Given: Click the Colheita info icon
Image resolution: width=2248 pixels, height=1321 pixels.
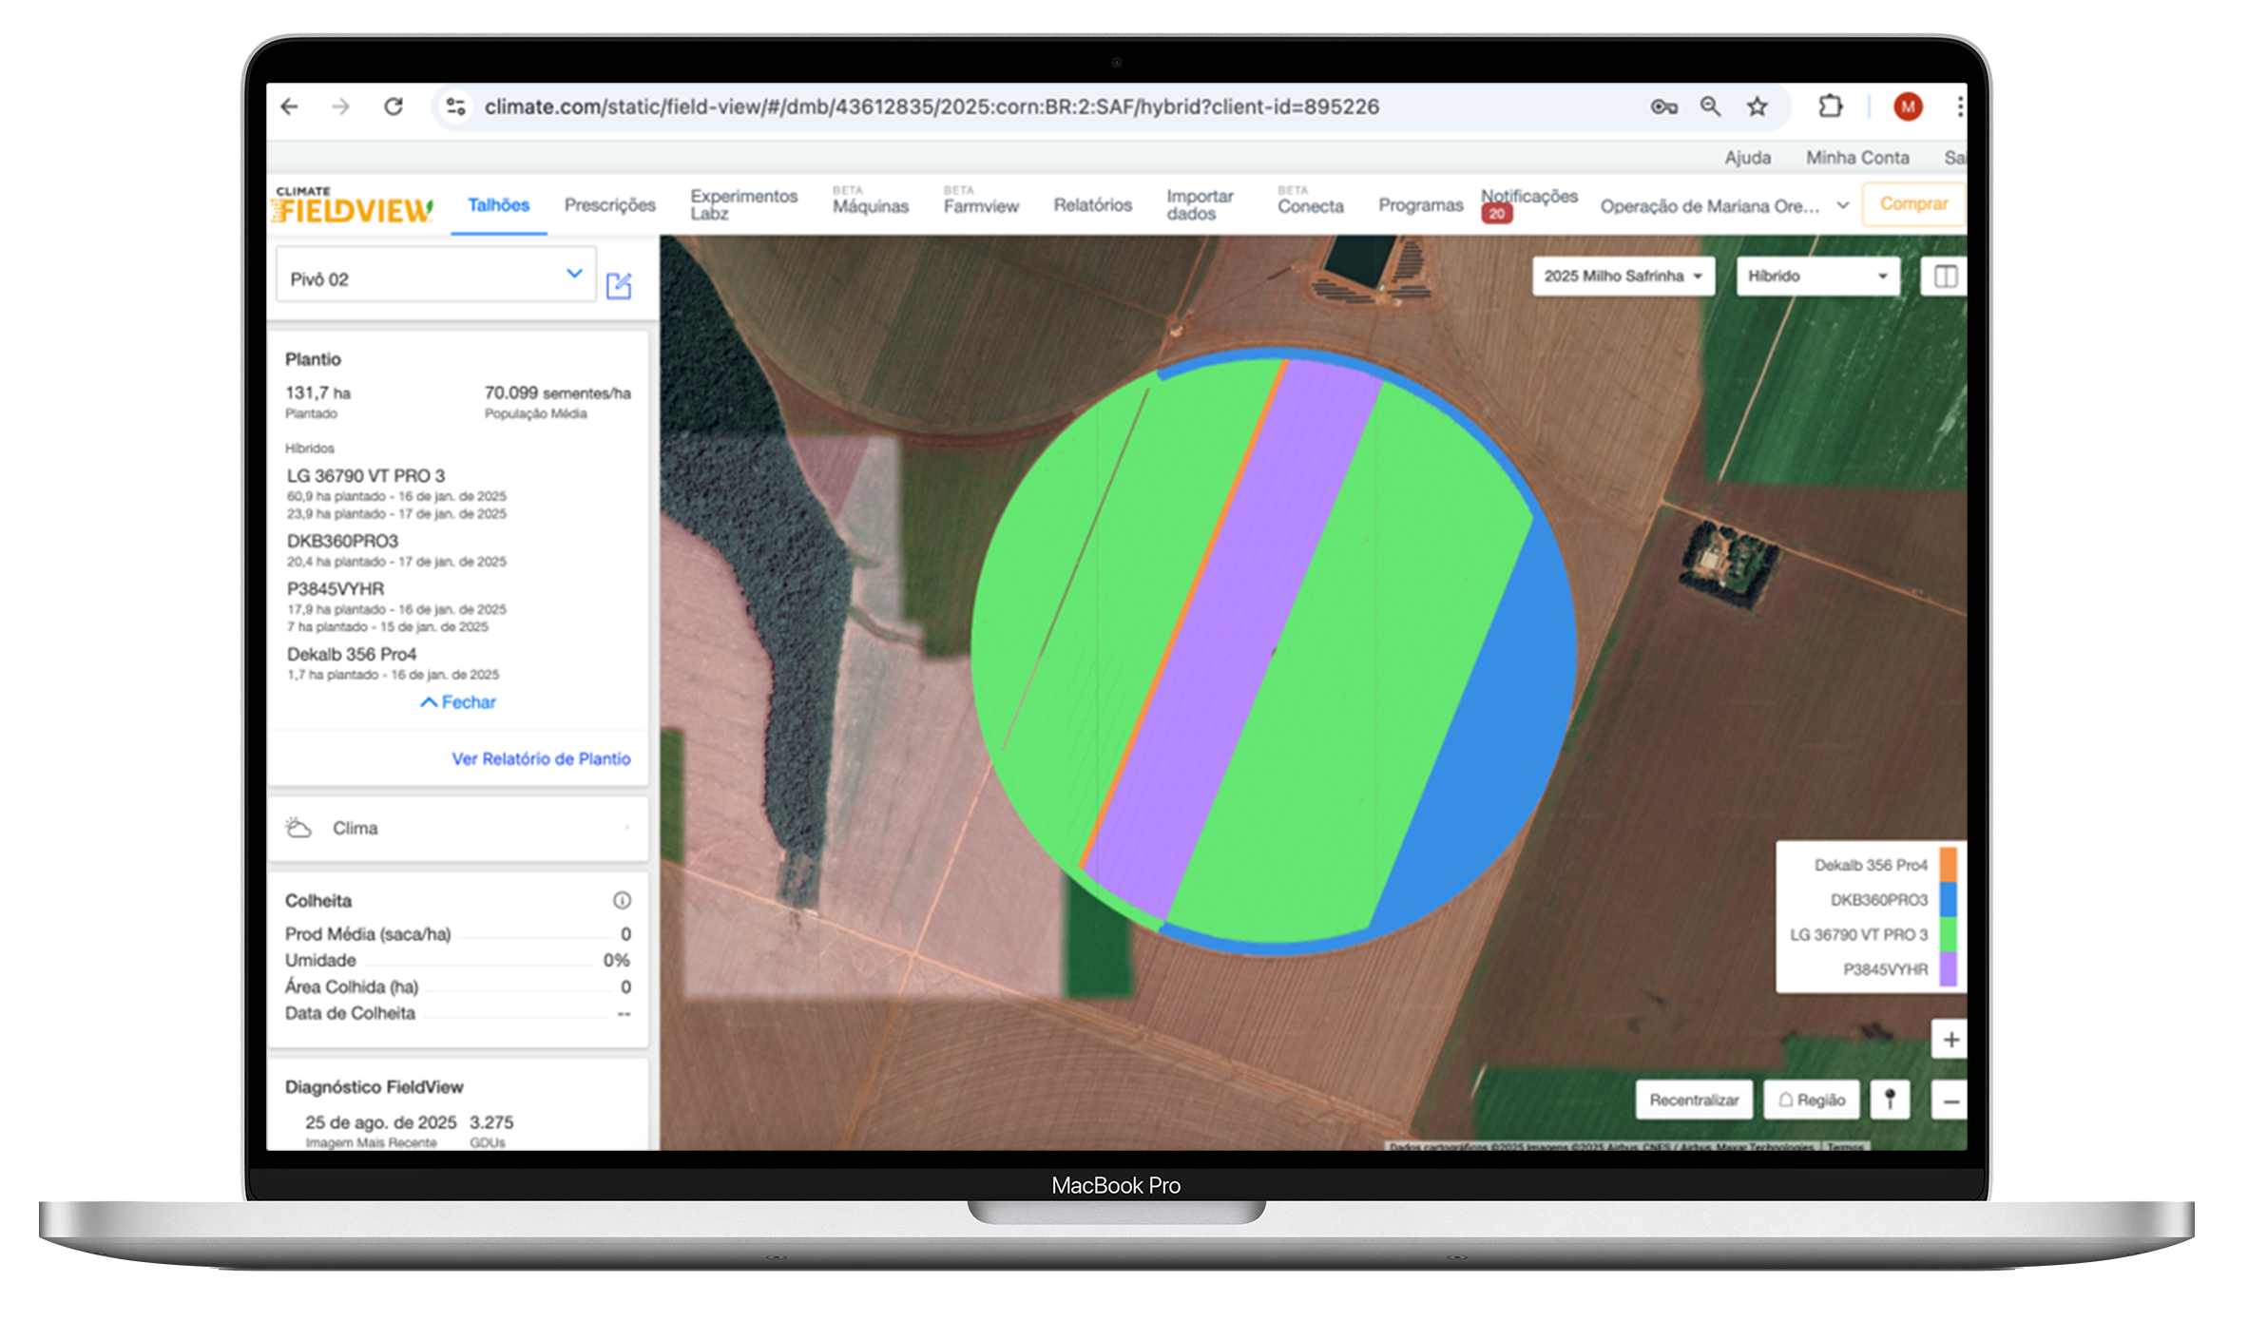Looking at the screenshot, I should 622,900.
